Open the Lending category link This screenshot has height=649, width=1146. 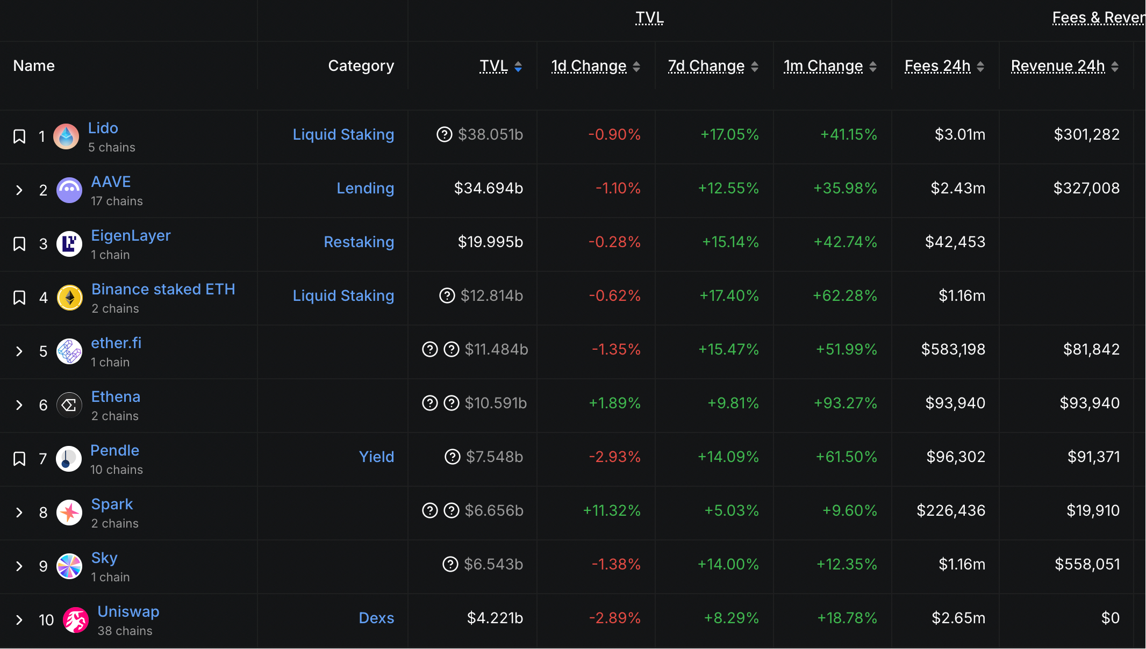click(366, 188)
